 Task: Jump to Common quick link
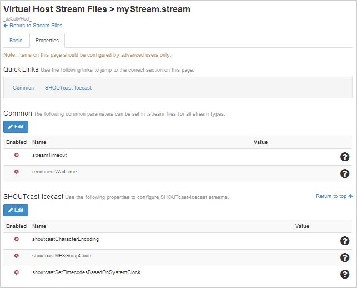[x=23, y=88]
